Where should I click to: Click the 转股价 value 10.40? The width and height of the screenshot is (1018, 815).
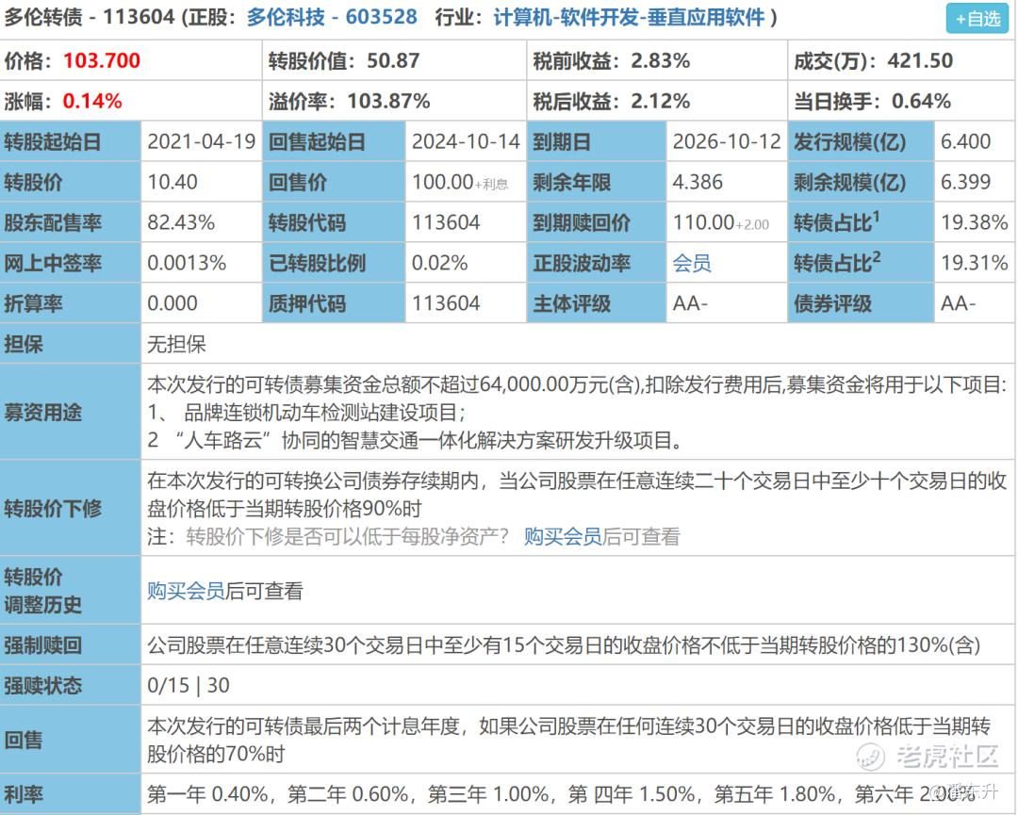(x=172, y=182)
